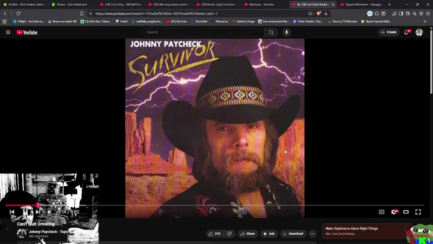The width and height of the screenshot is (433, 244).
Task: Click in the YouTube search field
Action: [x=204, y=32]
